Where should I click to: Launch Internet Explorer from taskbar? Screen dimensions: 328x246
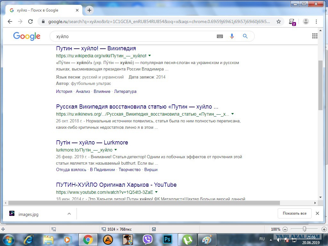(x=29, y=240)
